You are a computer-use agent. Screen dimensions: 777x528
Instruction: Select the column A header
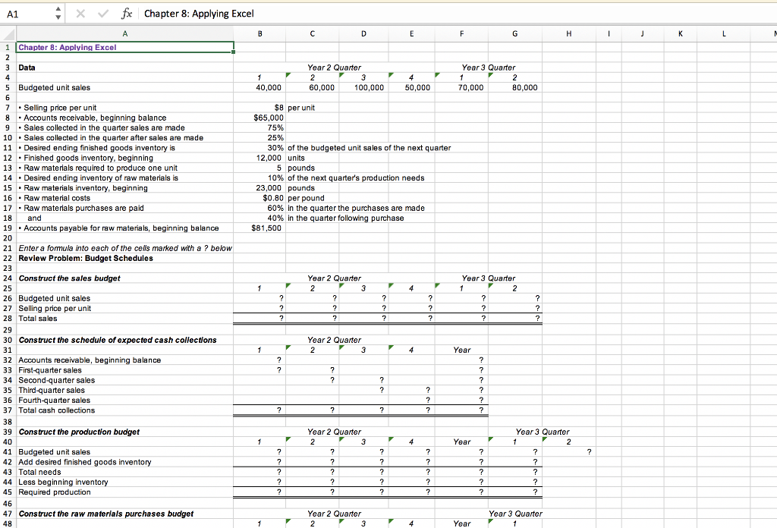tap(125, 33)
